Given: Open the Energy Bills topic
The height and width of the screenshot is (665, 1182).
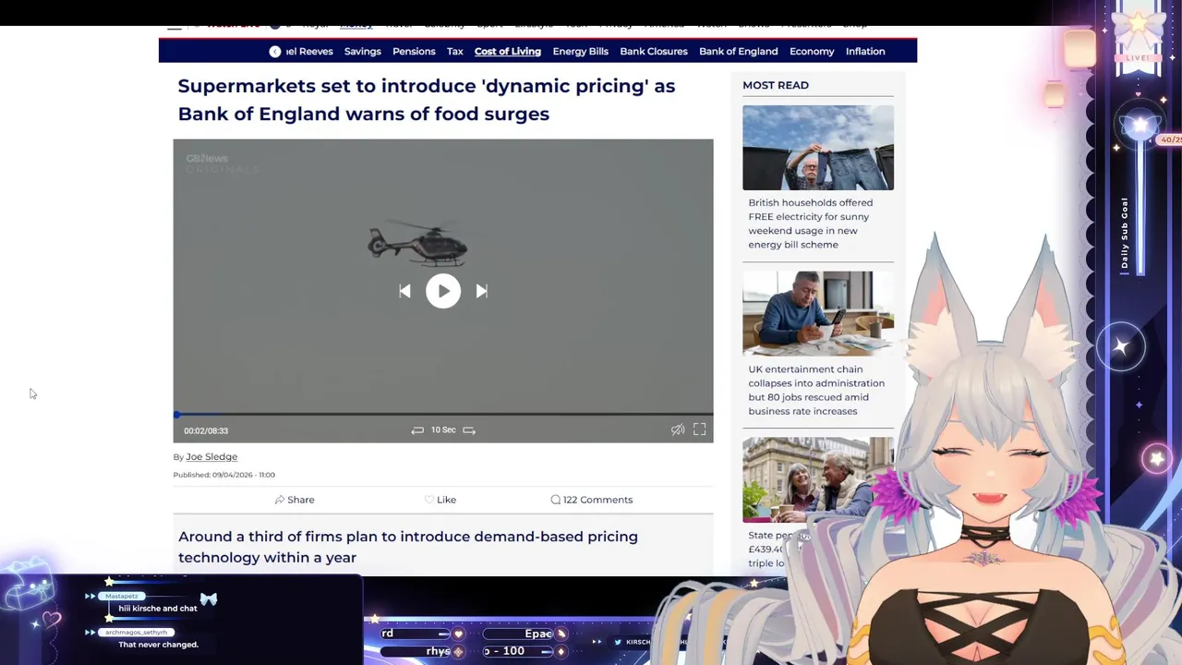Looking at the screenshot, I should [581, 52].
